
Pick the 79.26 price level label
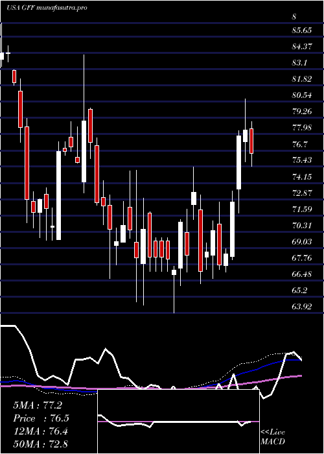302,111
